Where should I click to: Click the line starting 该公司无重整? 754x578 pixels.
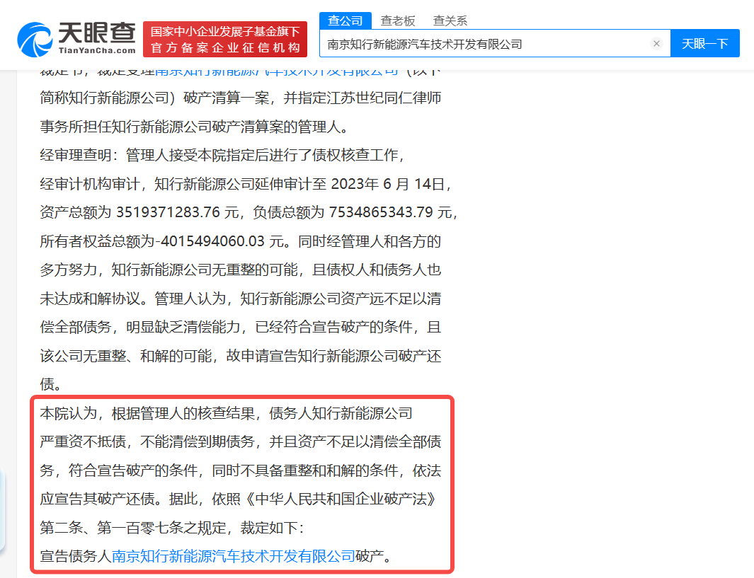point(241,356)
